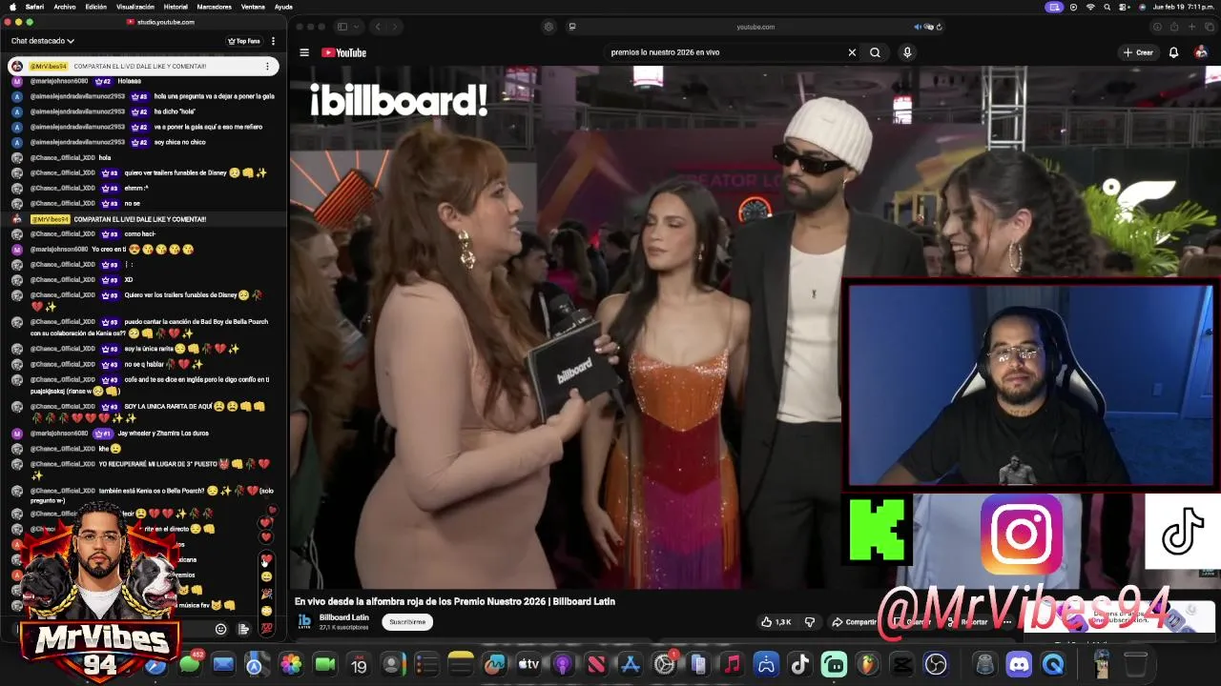The height and width of the screenshot is (686, 1221).
Task: Open Music from the Dock
Action: (733, 664)
